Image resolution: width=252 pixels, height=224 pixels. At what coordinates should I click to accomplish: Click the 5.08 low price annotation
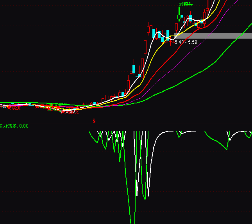point(70,112)
